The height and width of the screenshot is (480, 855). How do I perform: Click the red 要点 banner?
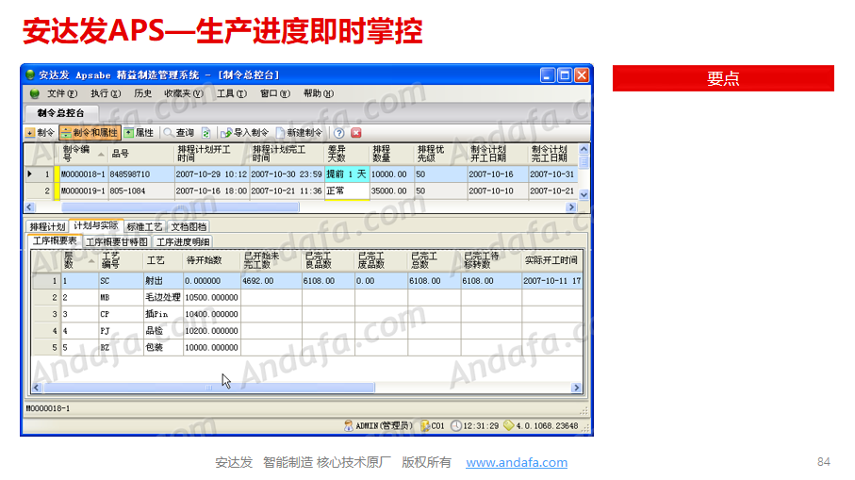723,78
